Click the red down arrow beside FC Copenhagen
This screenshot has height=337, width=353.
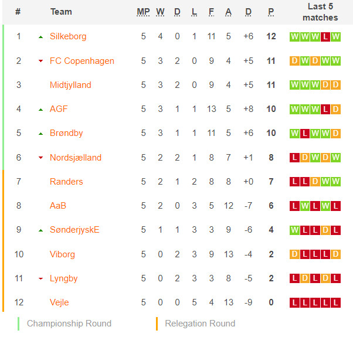pyautogui.click(x=40, y=61)
